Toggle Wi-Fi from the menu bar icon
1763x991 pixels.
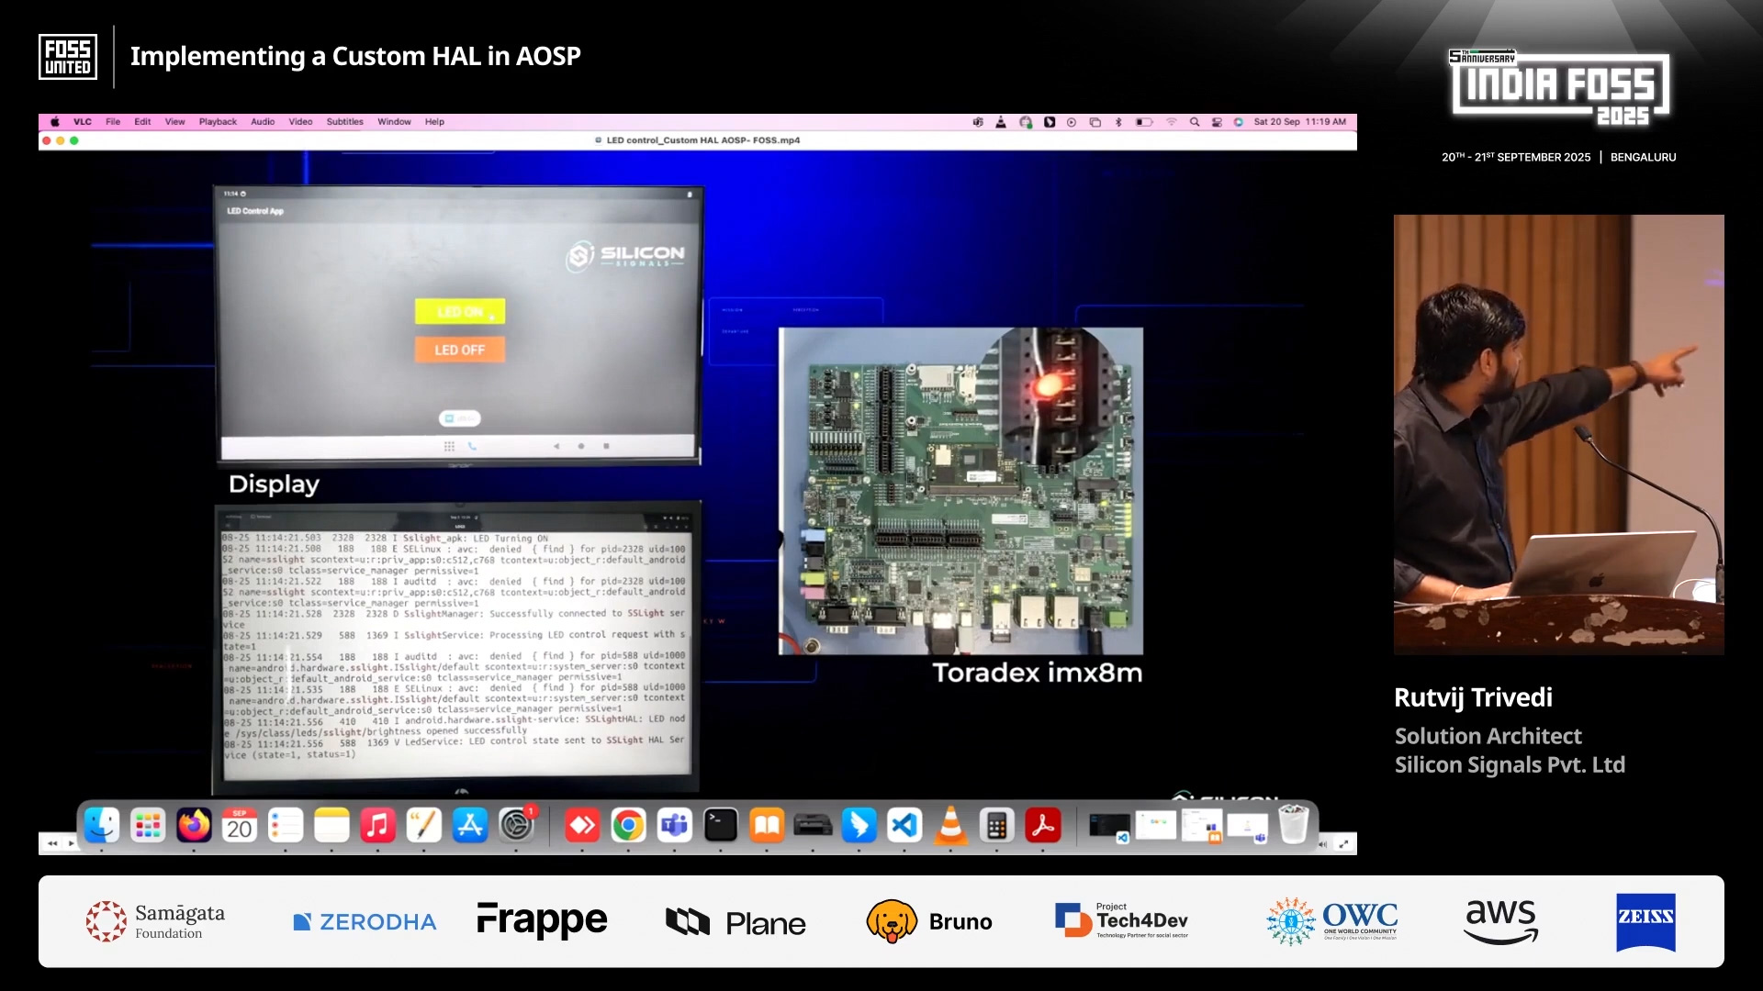1172,122
